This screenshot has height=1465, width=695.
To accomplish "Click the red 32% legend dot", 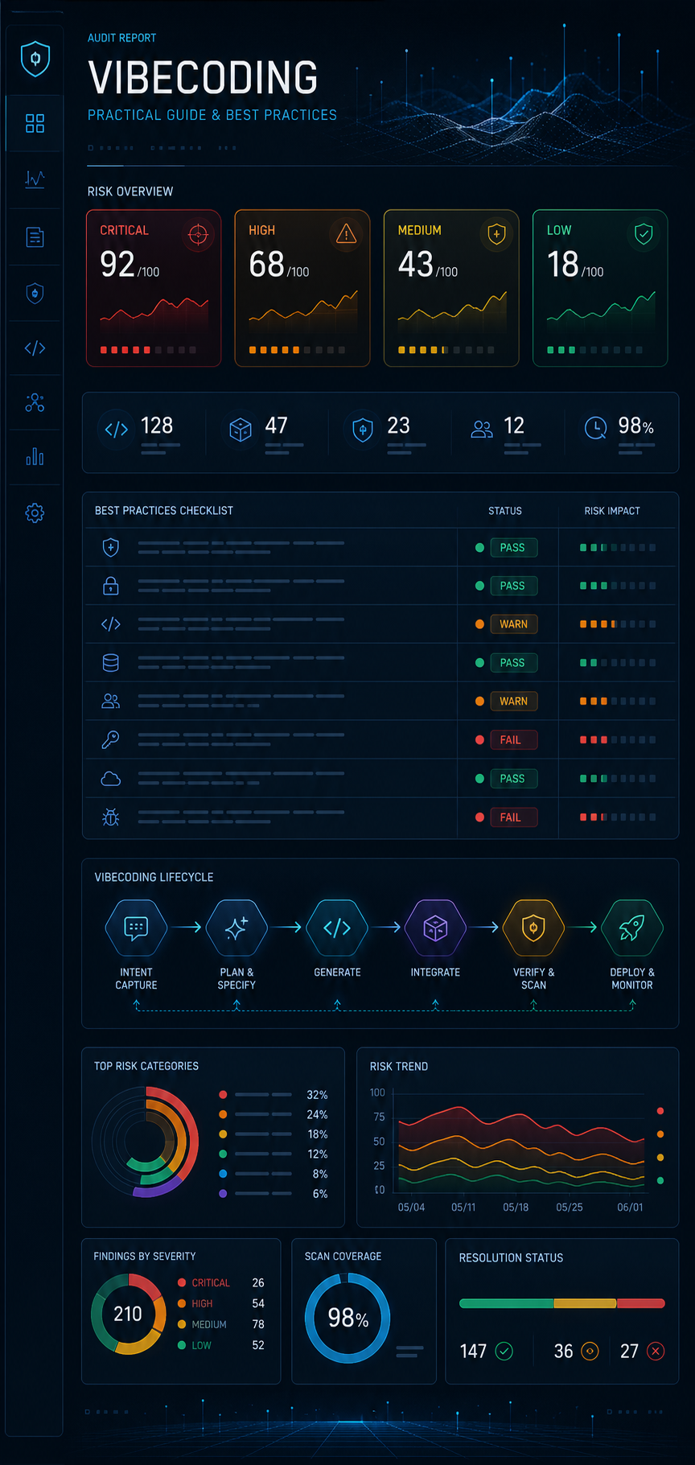I will tap(223, 1095).
